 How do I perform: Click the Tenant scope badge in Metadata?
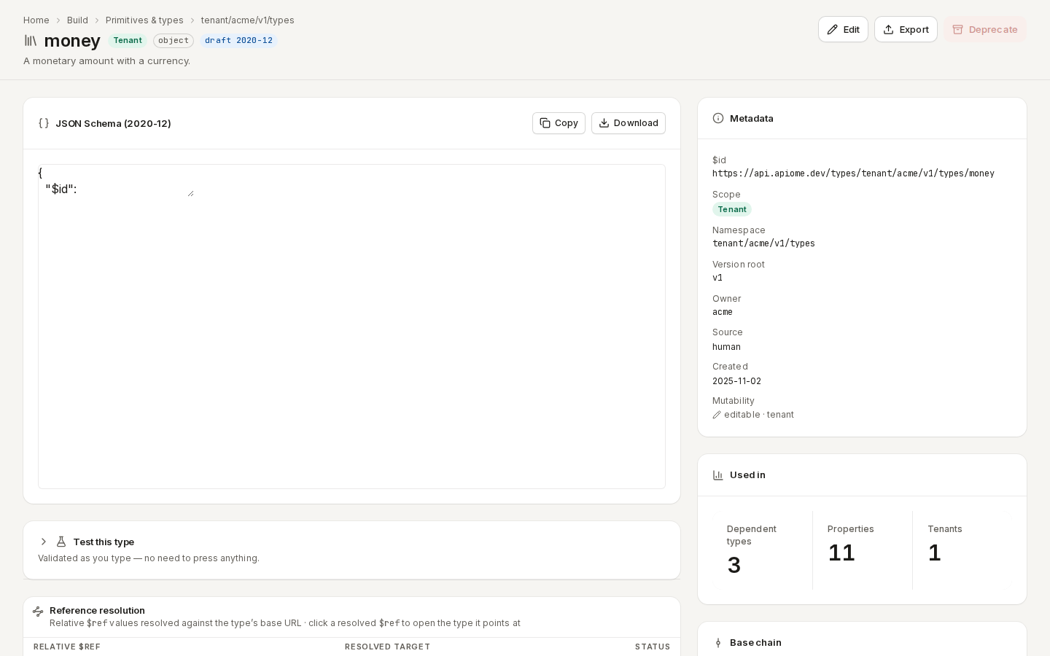click(x=732, y=209)
